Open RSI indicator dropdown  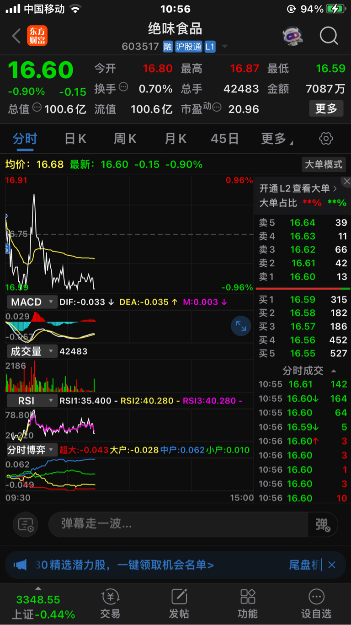coord(31,401)
